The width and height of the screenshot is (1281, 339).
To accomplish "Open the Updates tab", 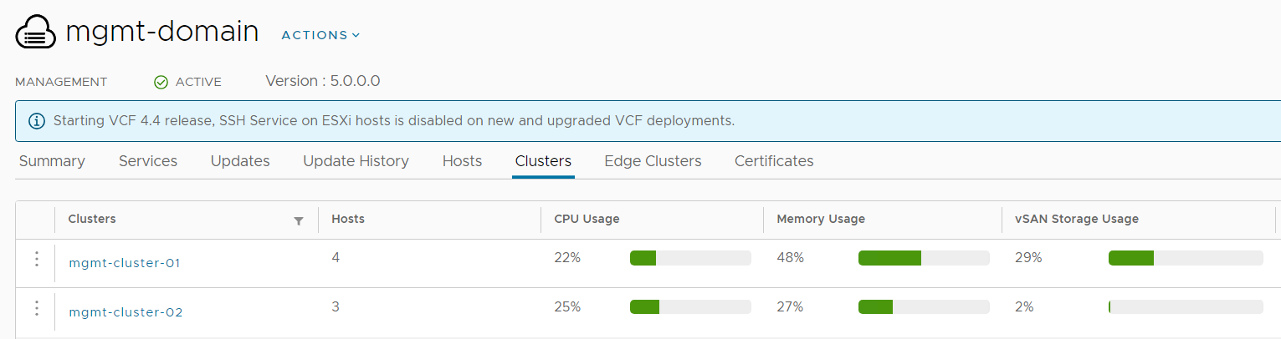I will click(x=240, y=161).
